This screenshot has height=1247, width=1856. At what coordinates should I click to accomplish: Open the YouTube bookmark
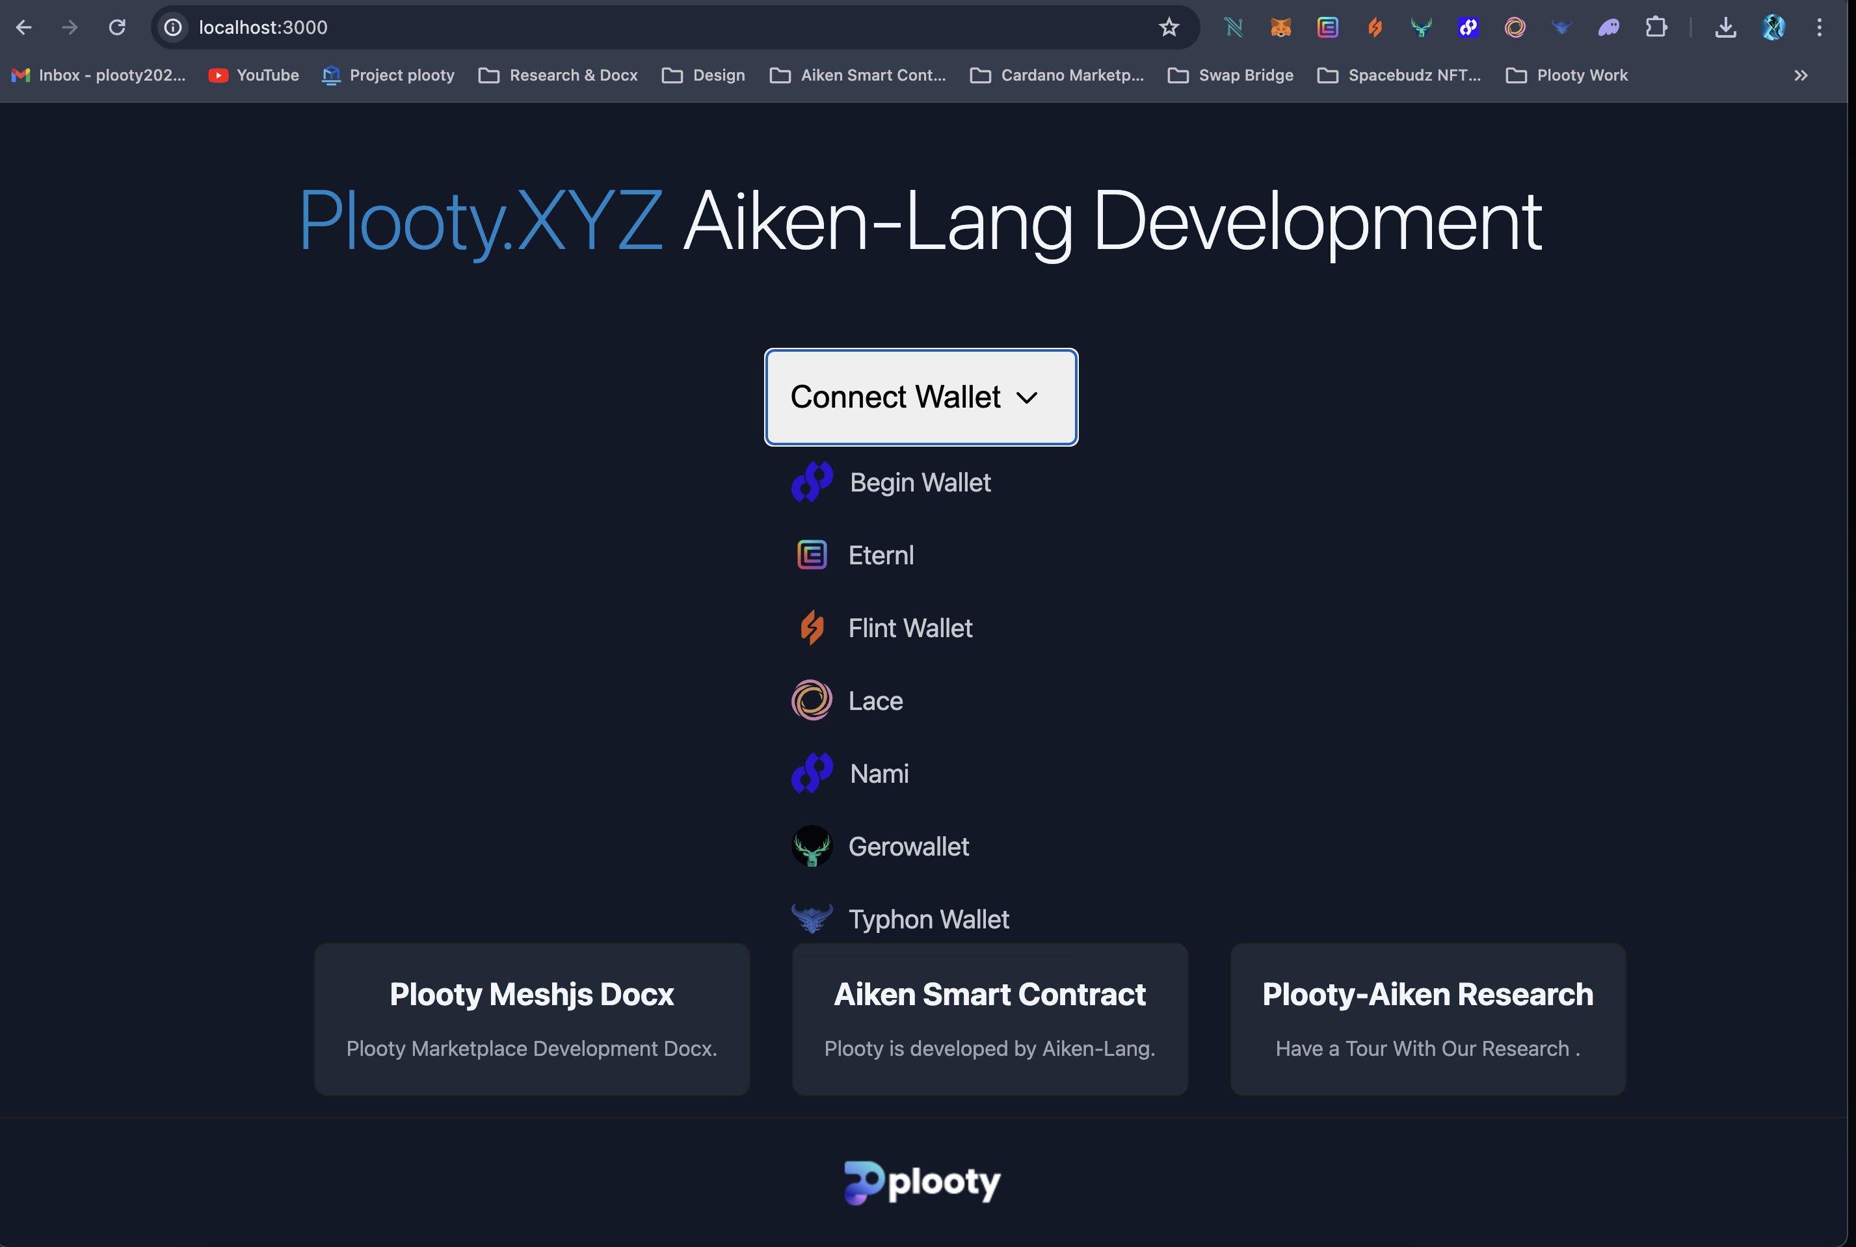254,75
